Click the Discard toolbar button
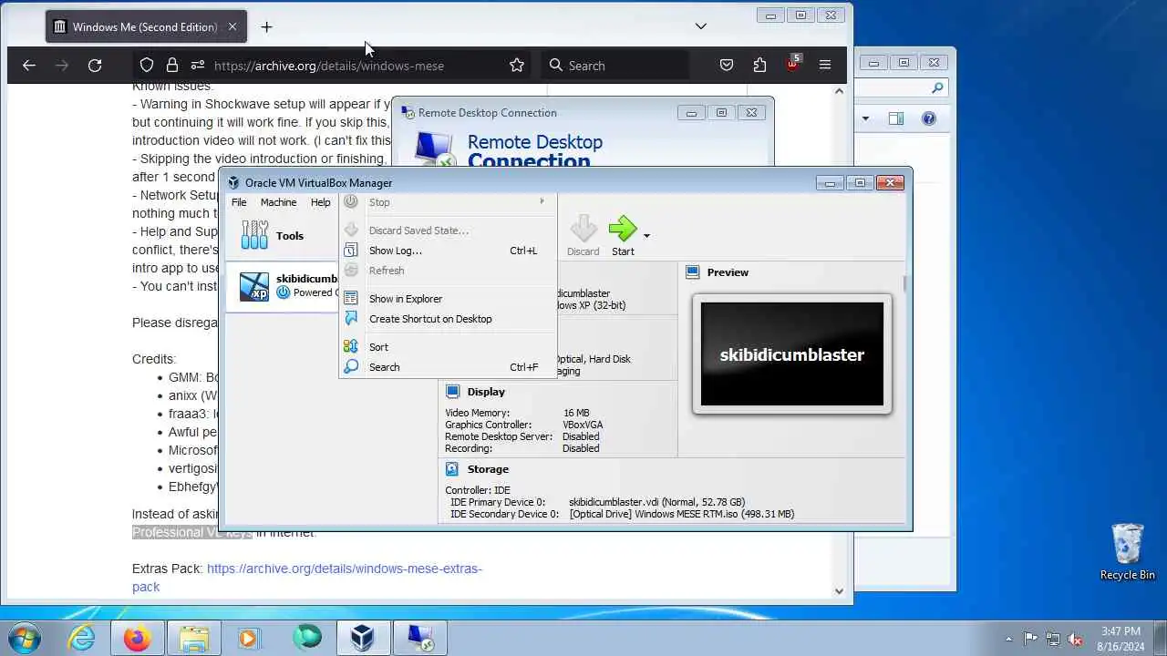Screen dimensions: 1167x656 583,236
